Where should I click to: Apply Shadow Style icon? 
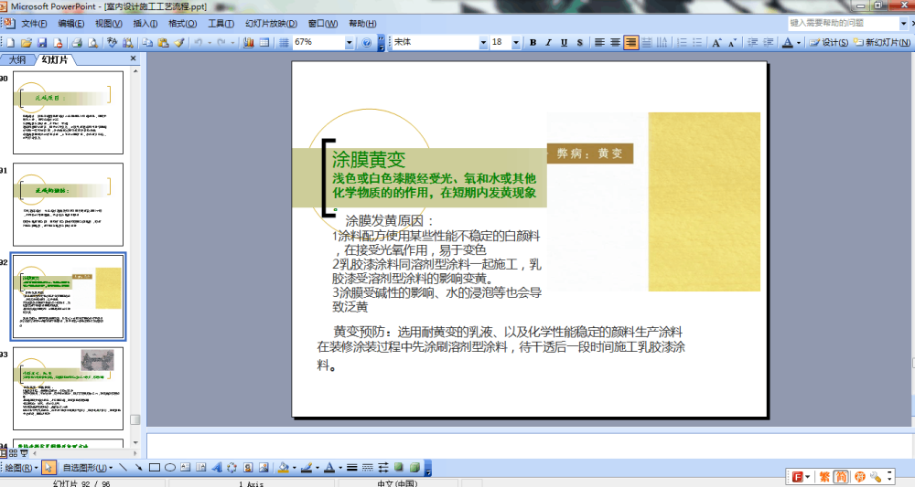click(x=399, y=467)
